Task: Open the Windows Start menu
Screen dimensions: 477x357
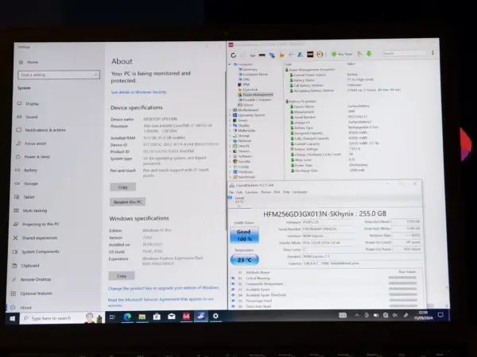Action: coord(13,318)
